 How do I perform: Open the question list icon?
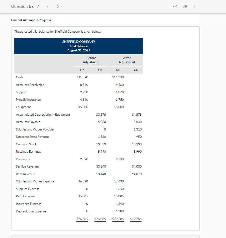pos(185,7)
